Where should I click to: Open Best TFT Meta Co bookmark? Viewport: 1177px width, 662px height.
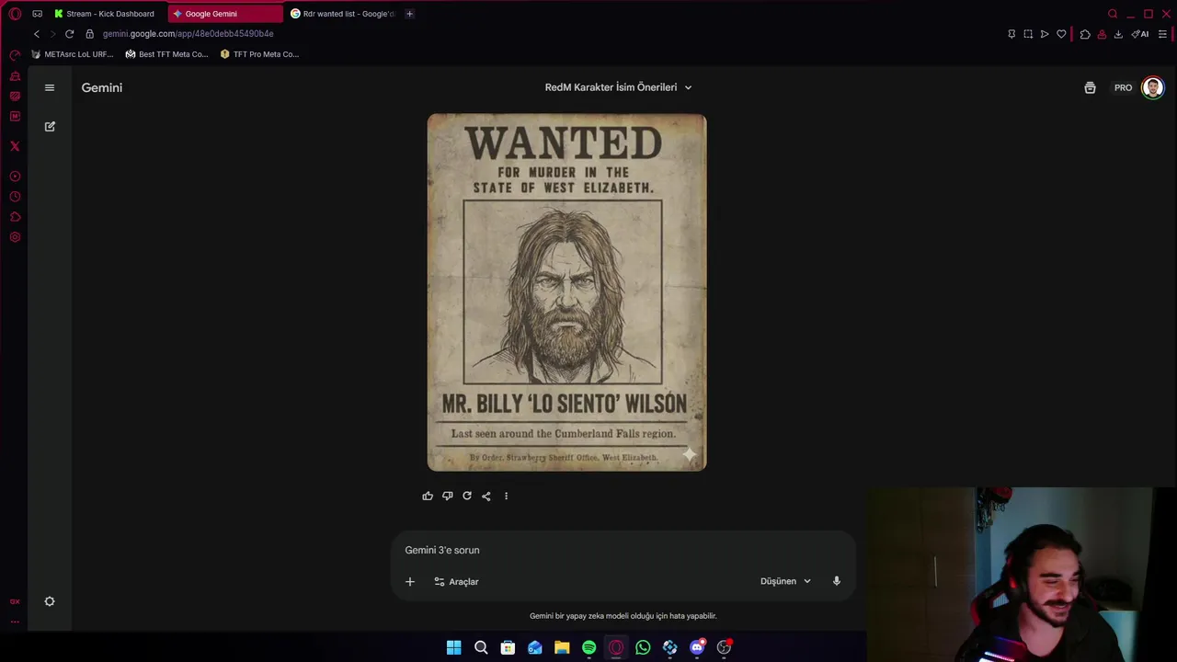[x=166, y=54]
